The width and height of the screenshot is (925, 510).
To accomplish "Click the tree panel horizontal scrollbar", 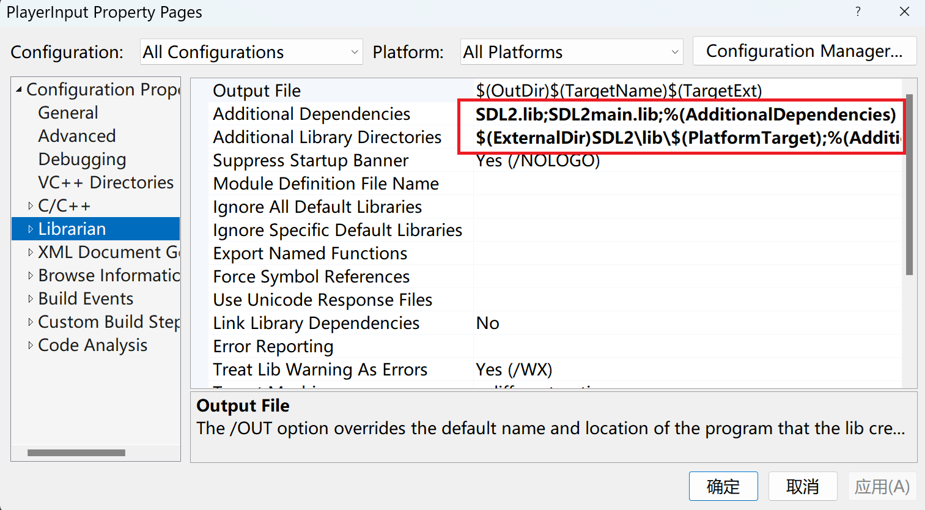I will [x=76, y=453].
